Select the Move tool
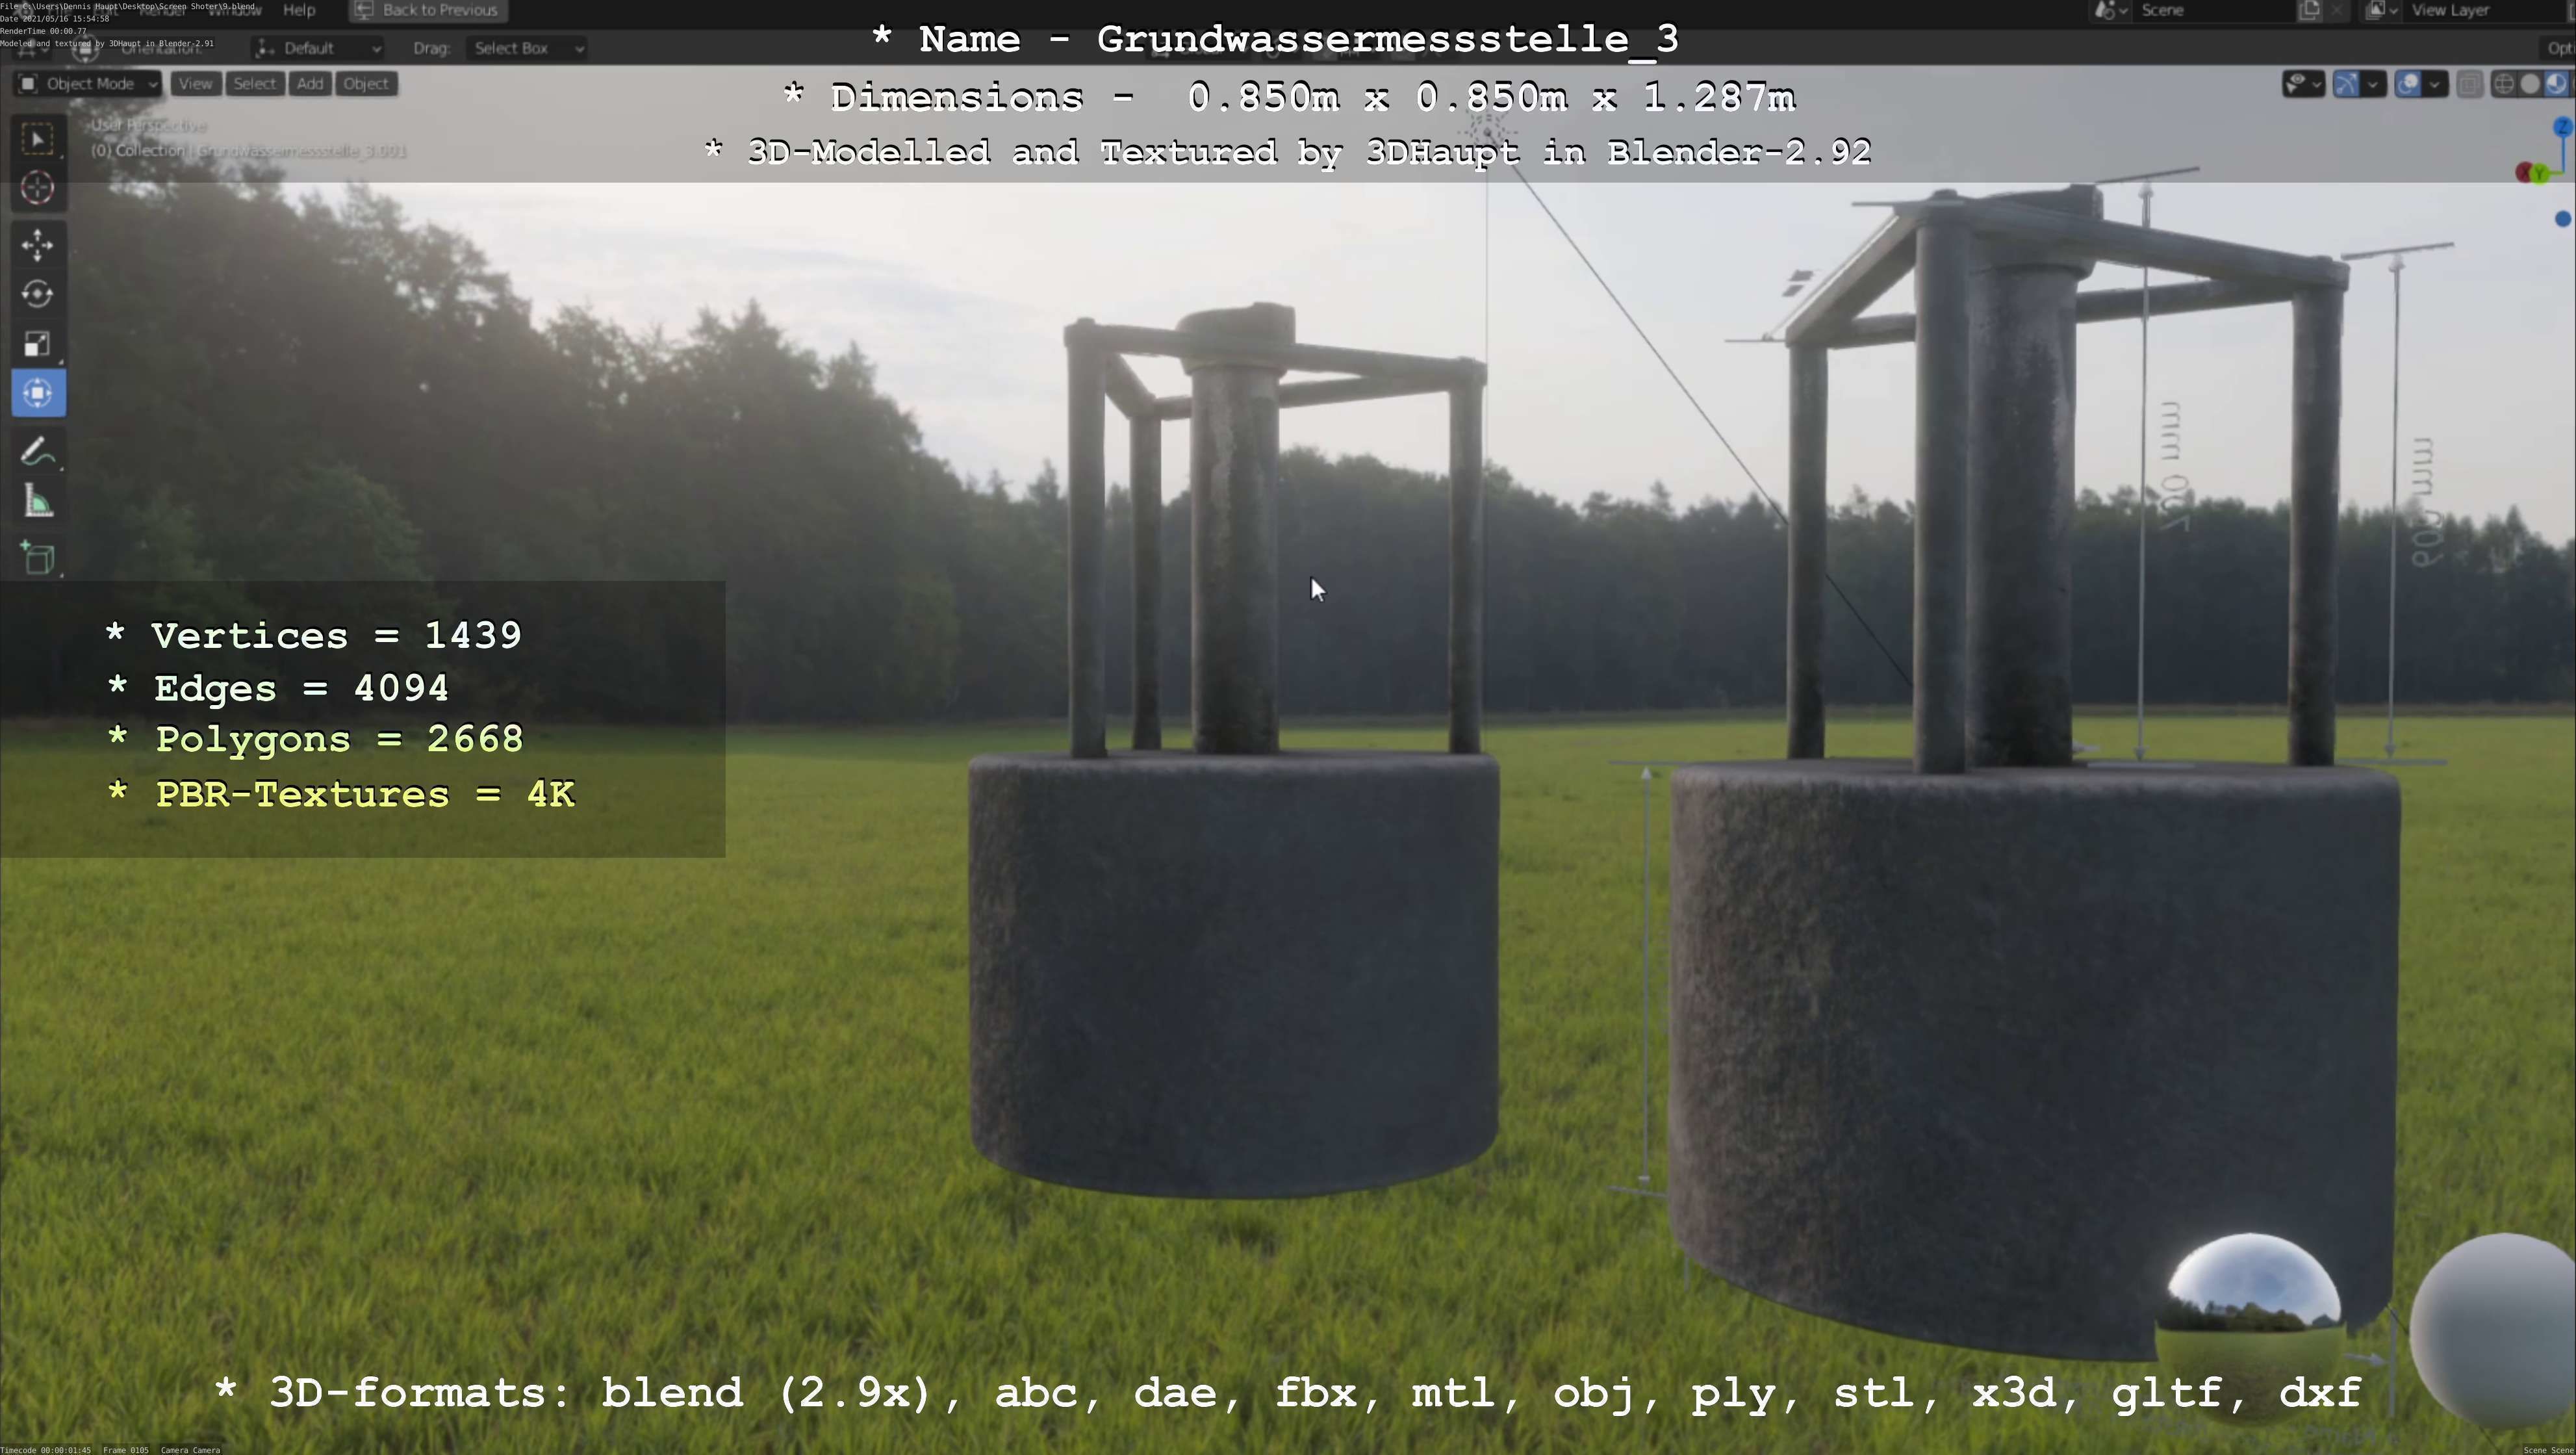The height and width of the screenshot is (1455, 2576). [x=38, y=245]
